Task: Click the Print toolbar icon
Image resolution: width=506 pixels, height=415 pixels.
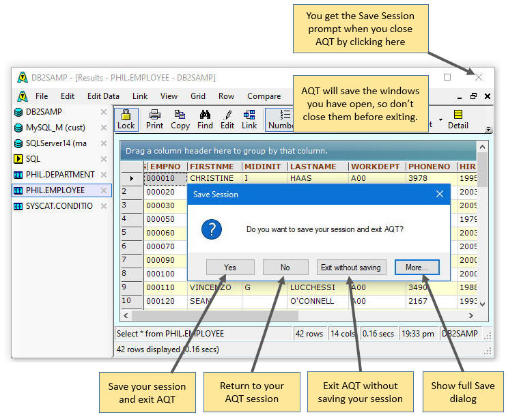Action: 154,119
